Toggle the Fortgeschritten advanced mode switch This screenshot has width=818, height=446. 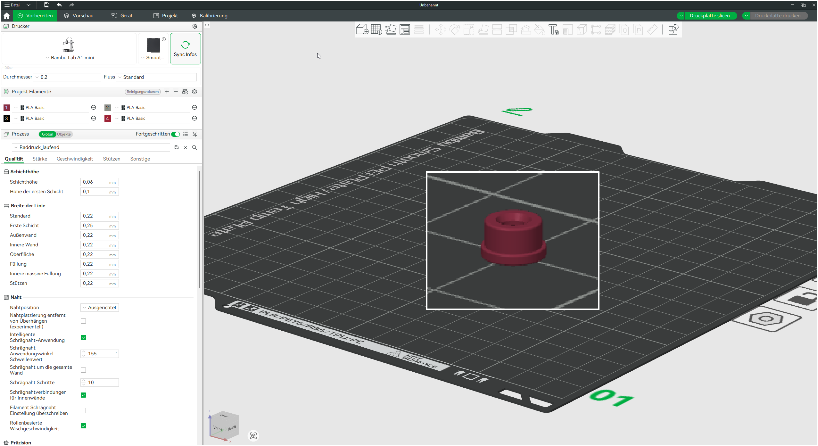click(x=175, y=134)
